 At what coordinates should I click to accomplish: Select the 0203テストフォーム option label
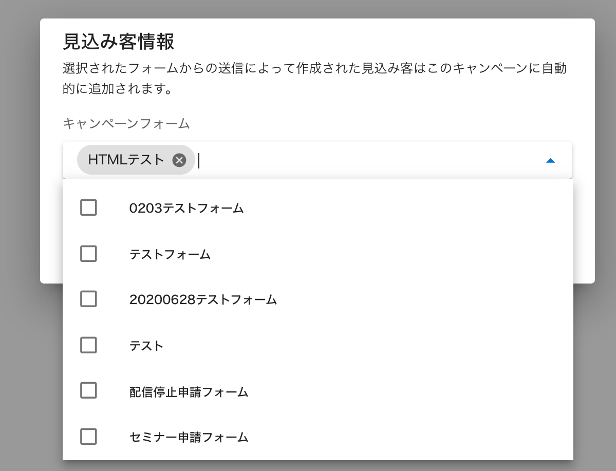coord(186,208)
